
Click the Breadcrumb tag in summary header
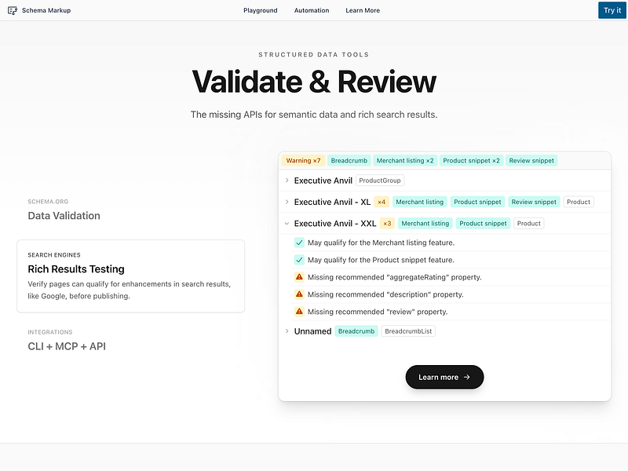349,161
